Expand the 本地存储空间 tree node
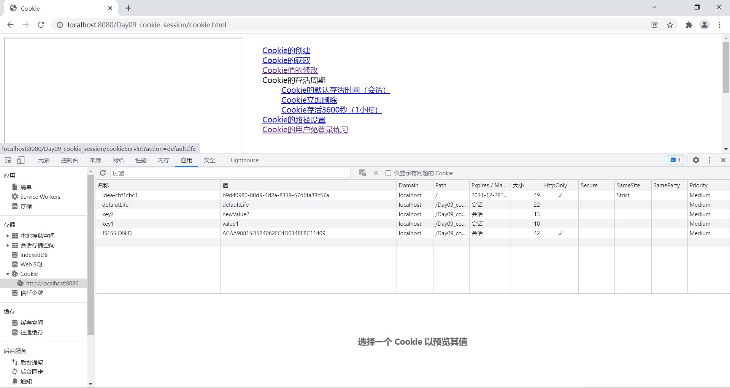This screenshot has width=730, height=388. pyautogui.click(x=8, y=236)
